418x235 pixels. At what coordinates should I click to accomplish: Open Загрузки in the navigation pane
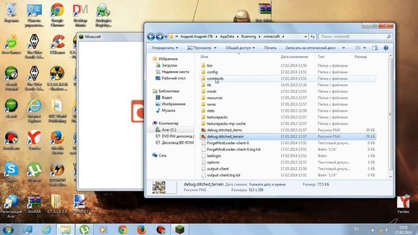pos(169,65)
